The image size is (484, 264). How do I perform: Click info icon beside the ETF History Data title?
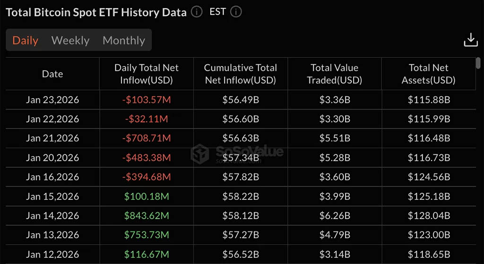[197, 12]
